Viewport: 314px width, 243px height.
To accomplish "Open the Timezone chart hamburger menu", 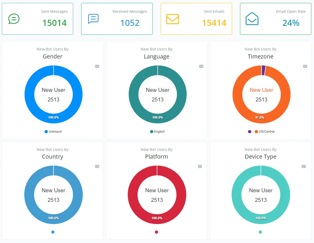I will pos(305,66).
